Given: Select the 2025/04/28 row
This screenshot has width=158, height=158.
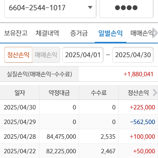Looking at the screenshot, I should [79, 136].
